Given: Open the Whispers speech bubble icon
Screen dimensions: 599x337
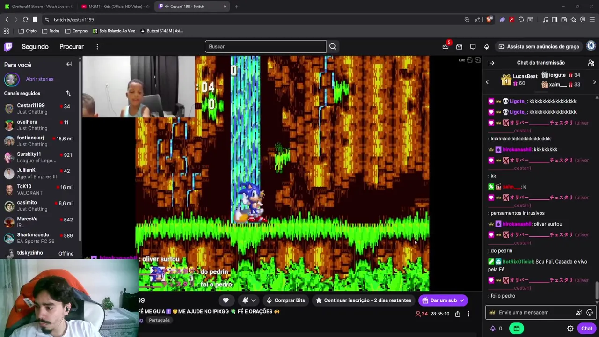Looking at the screenshot, I should point(473,46).
